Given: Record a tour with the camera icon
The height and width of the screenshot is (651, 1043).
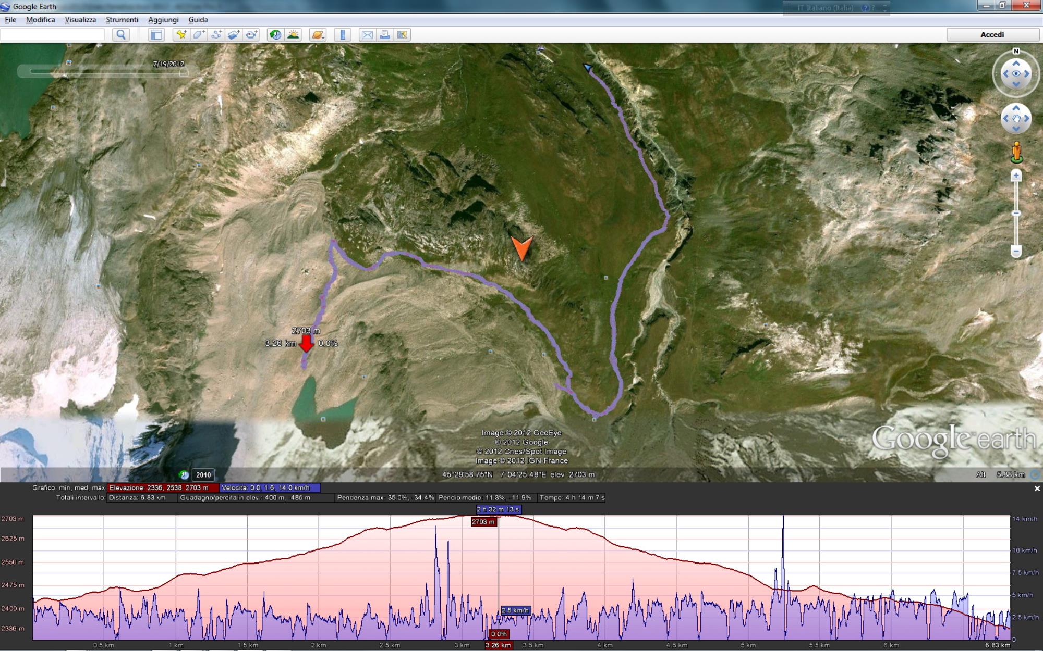Looking at the screenshot, I should 252,35.
